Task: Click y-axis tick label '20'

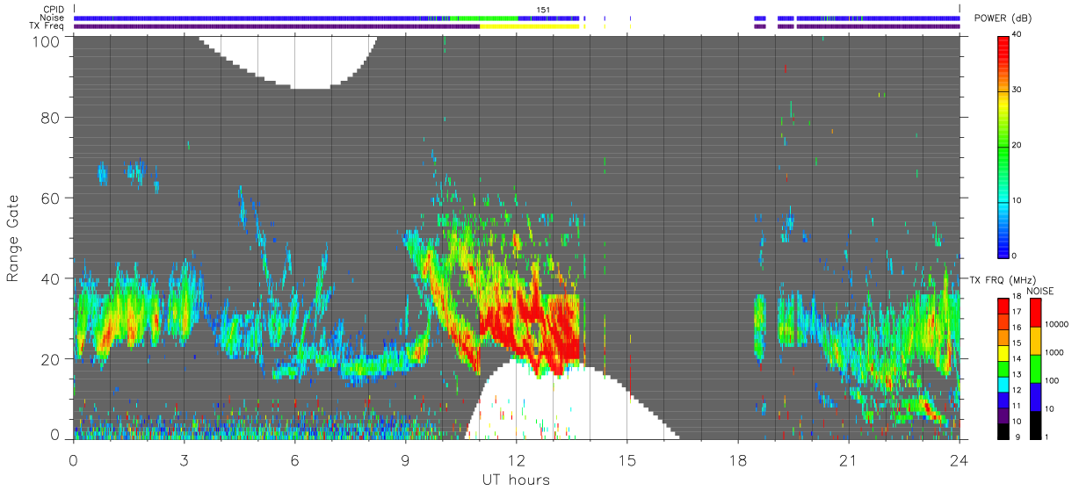Action: pyautogui.click(x=50, y=359)
